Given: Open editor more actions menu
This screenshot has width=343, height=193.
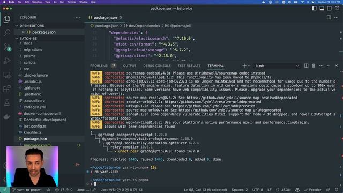Looking at the screenshot, I should [x=337, y=17].
